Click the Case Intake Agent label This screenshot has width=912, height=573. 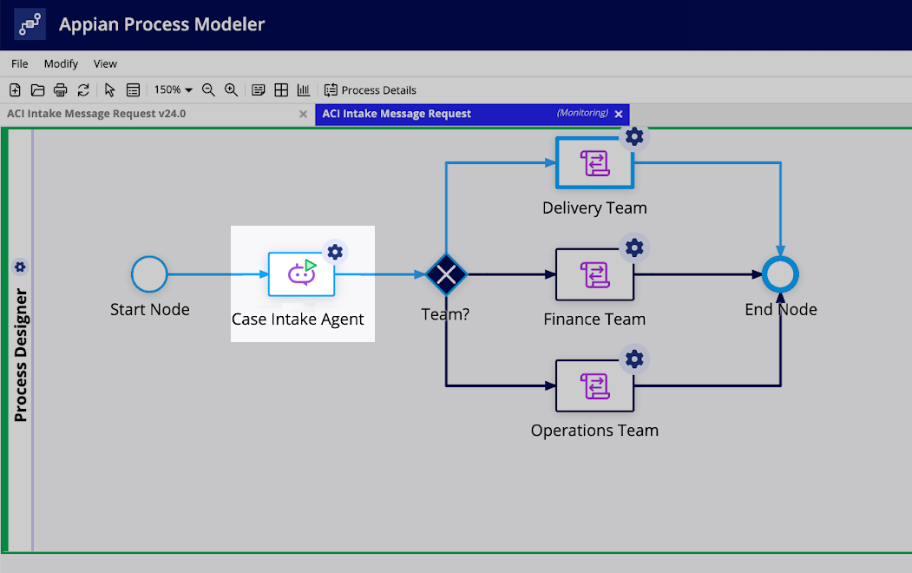pos(298,319)
